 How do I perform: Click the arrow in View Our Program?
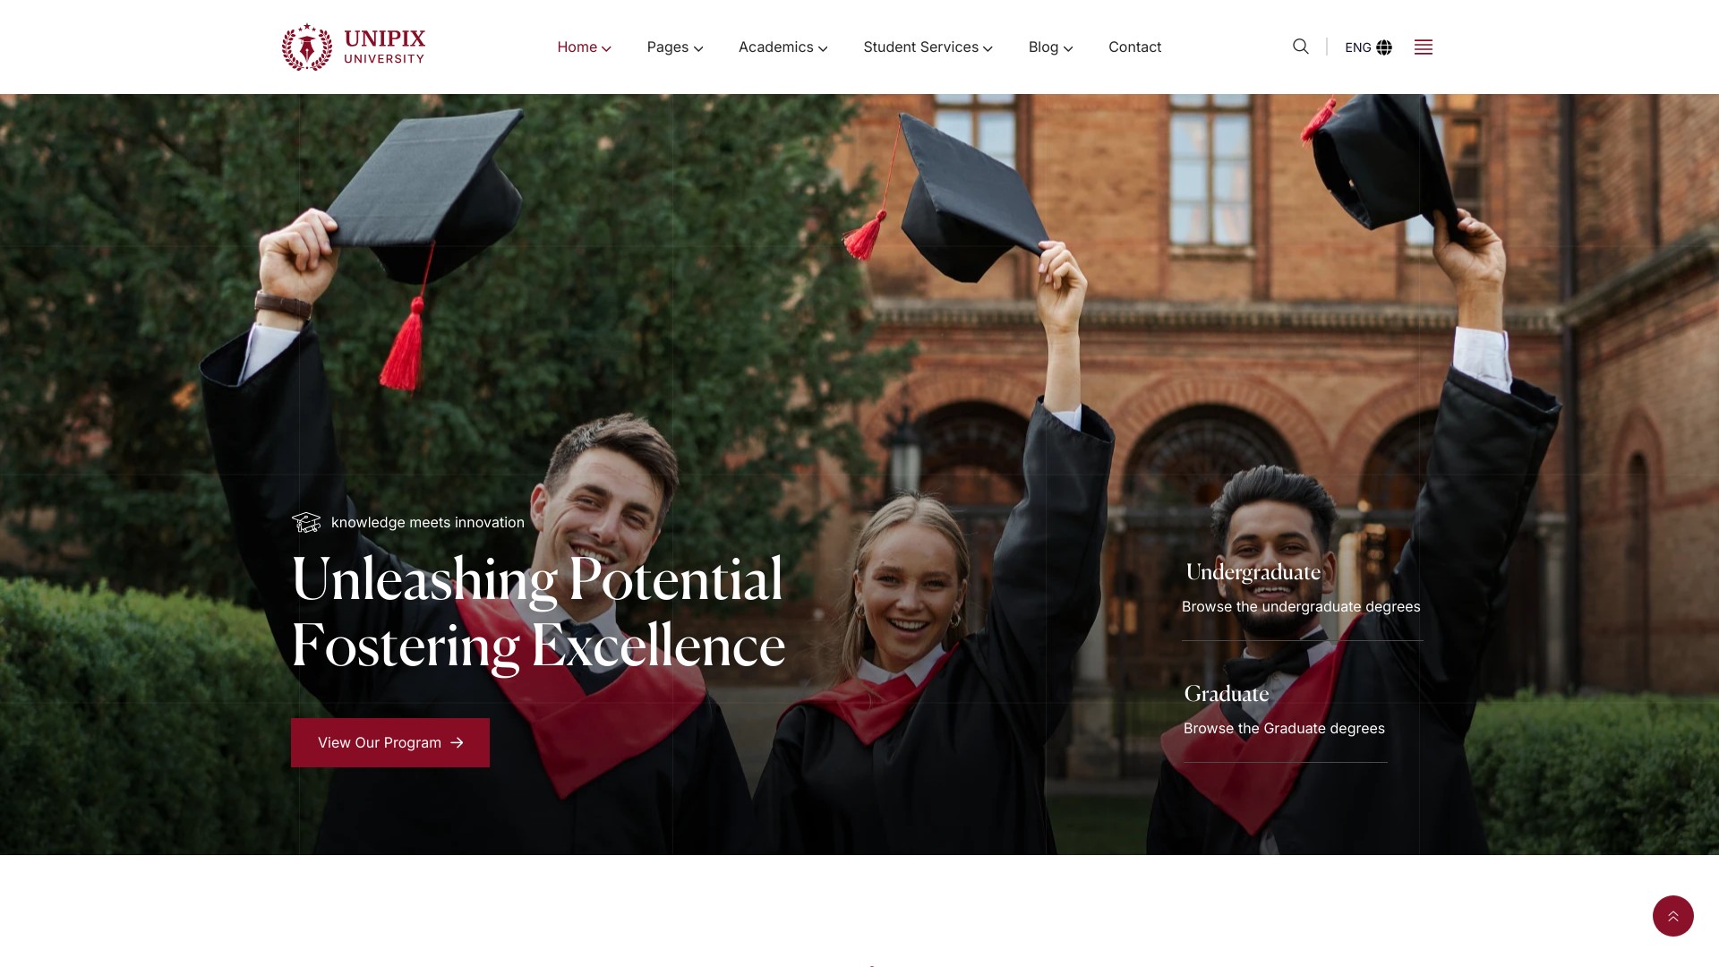pos(457,742)
